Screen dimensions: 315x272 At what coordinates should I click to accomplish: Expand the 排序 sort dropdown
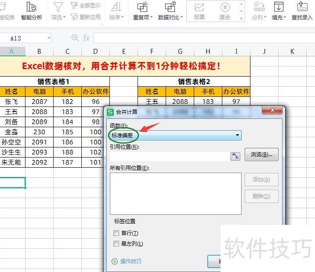(x=116, y=11)
